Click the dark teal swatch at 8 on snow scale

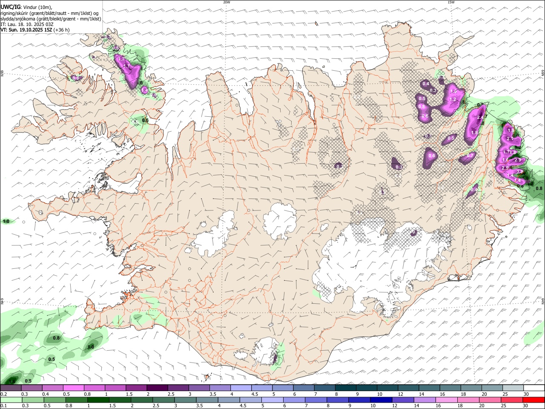[x=346, y=388]
